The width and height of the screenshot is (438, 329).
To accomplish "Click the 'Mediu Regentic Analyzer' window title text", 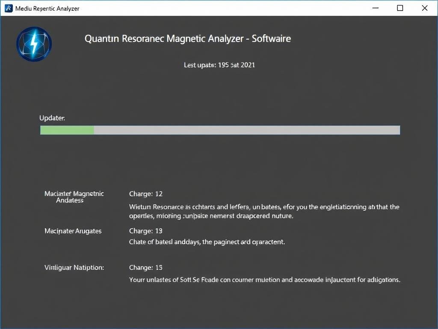I will 47,9.
